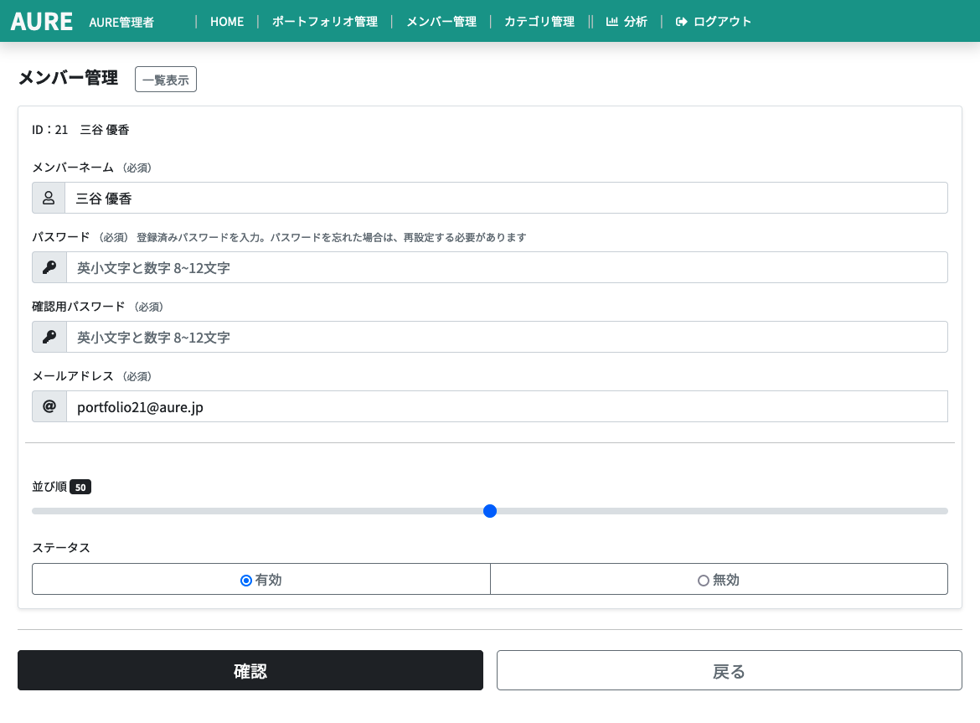Click into the パスワード input field

[506, 268]
